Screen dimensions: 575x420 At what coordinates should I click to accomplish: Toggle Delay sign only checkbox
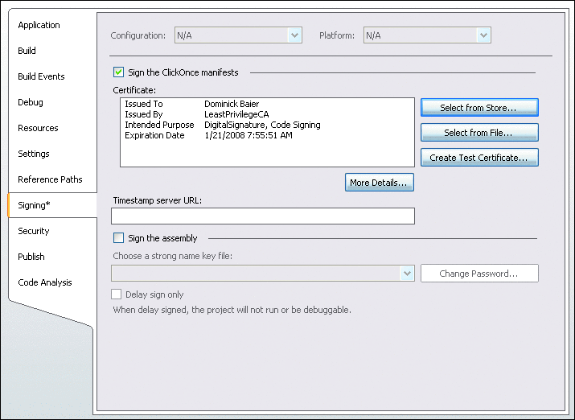coord(117,294)
